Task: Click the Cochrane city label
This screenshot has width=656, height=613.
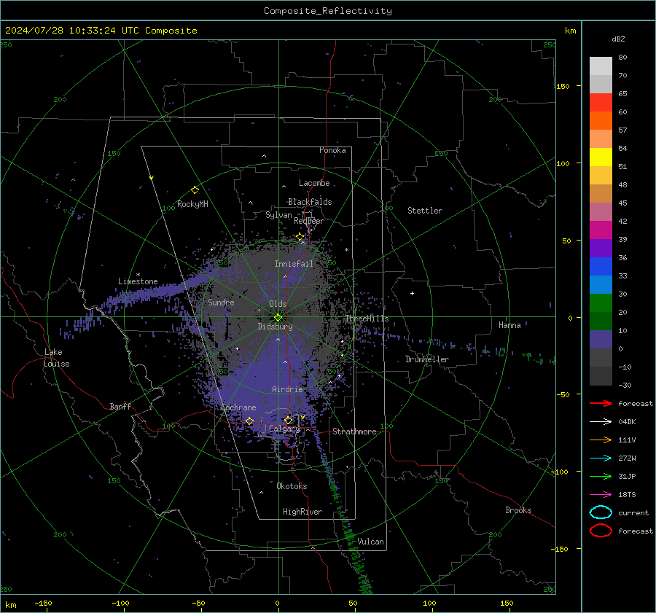Action: coord(238,407)
